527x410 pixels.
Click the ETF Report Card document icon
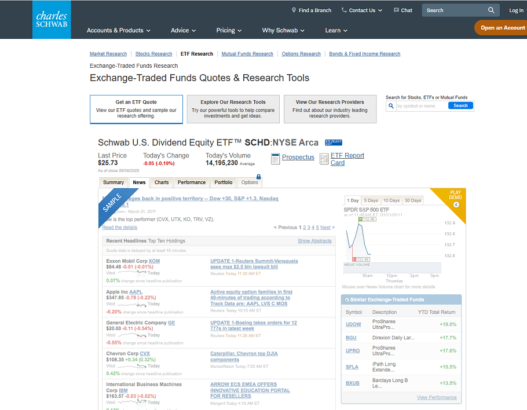[x=324, y=159]
